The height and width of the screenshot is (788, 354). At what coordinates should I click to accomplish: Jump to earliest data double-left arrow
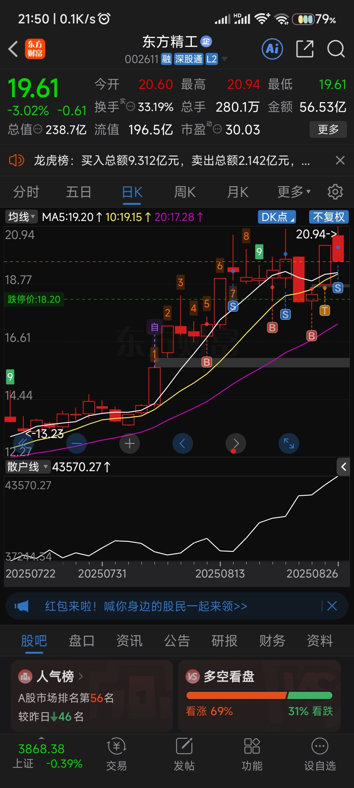click(x=23, y=444)
